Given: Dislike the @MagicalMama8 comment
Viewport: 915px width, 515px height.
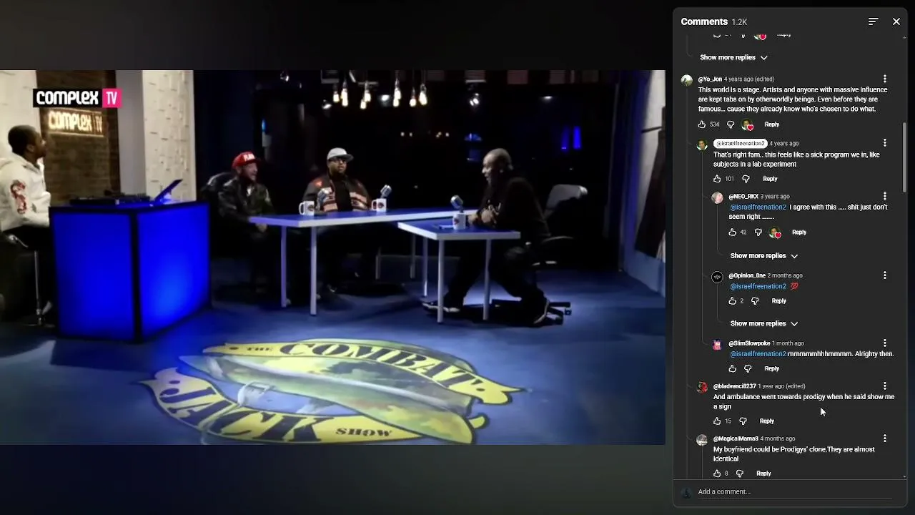Looking at the screenshot, I should 740,474.
